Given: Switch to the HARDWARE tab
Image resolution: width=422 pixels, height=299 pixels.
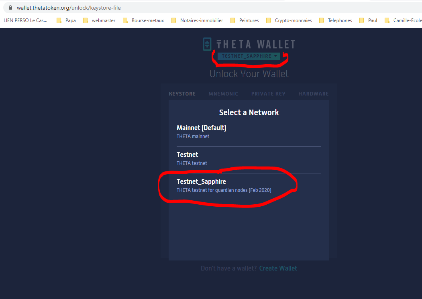Looking at the screenshot, I should [314, 94].
